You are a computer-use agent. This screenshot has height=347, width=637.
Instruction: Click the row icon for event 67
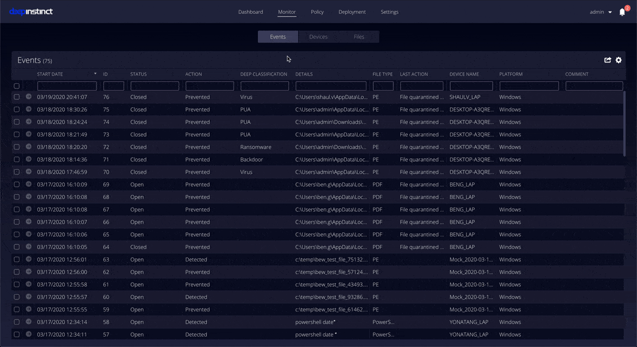click(29, 209)
